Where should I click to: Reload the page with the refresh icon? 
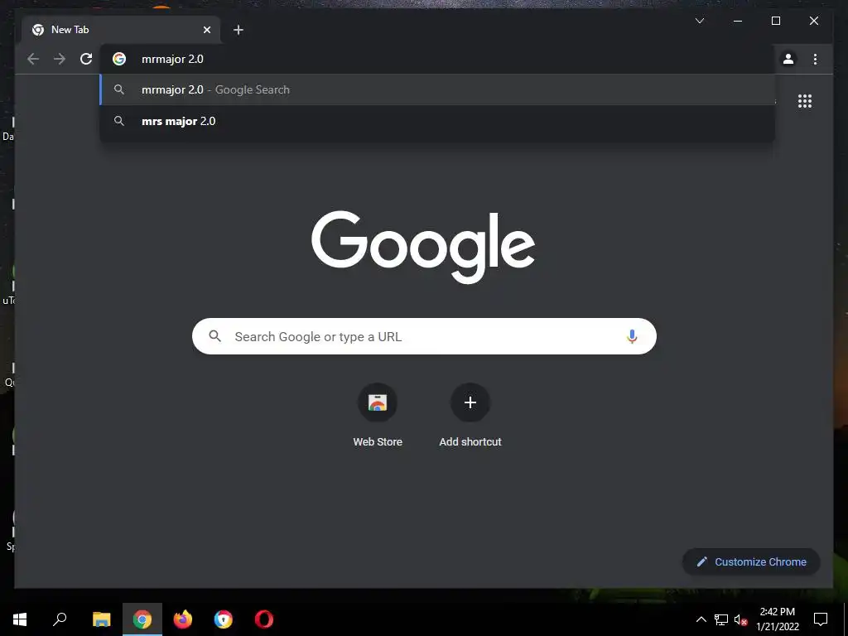point(86,59)
